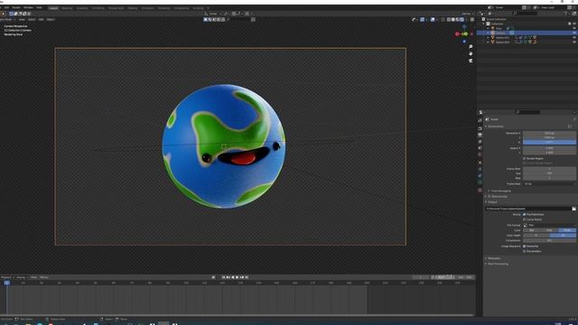The height and width of the screenshot is (325, 578).
Task: Open the outliner filter popover
Action: point(566,14)
